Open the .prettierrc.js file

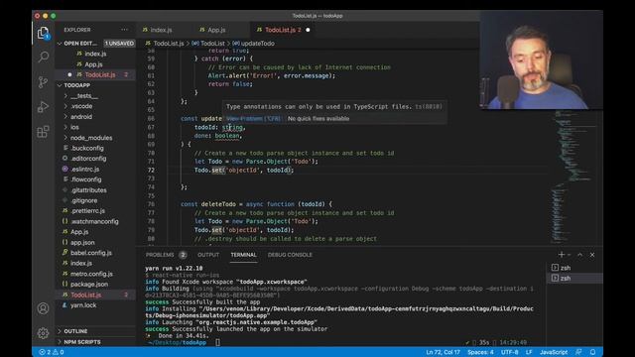[87, 211]
